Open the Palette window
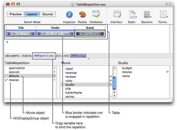 (83, 15)
